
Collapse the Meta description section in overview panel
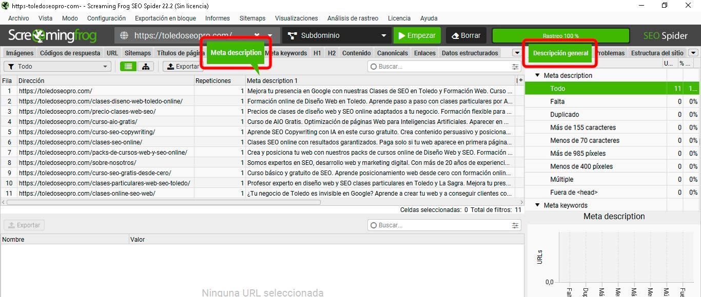tap(537, 75)
